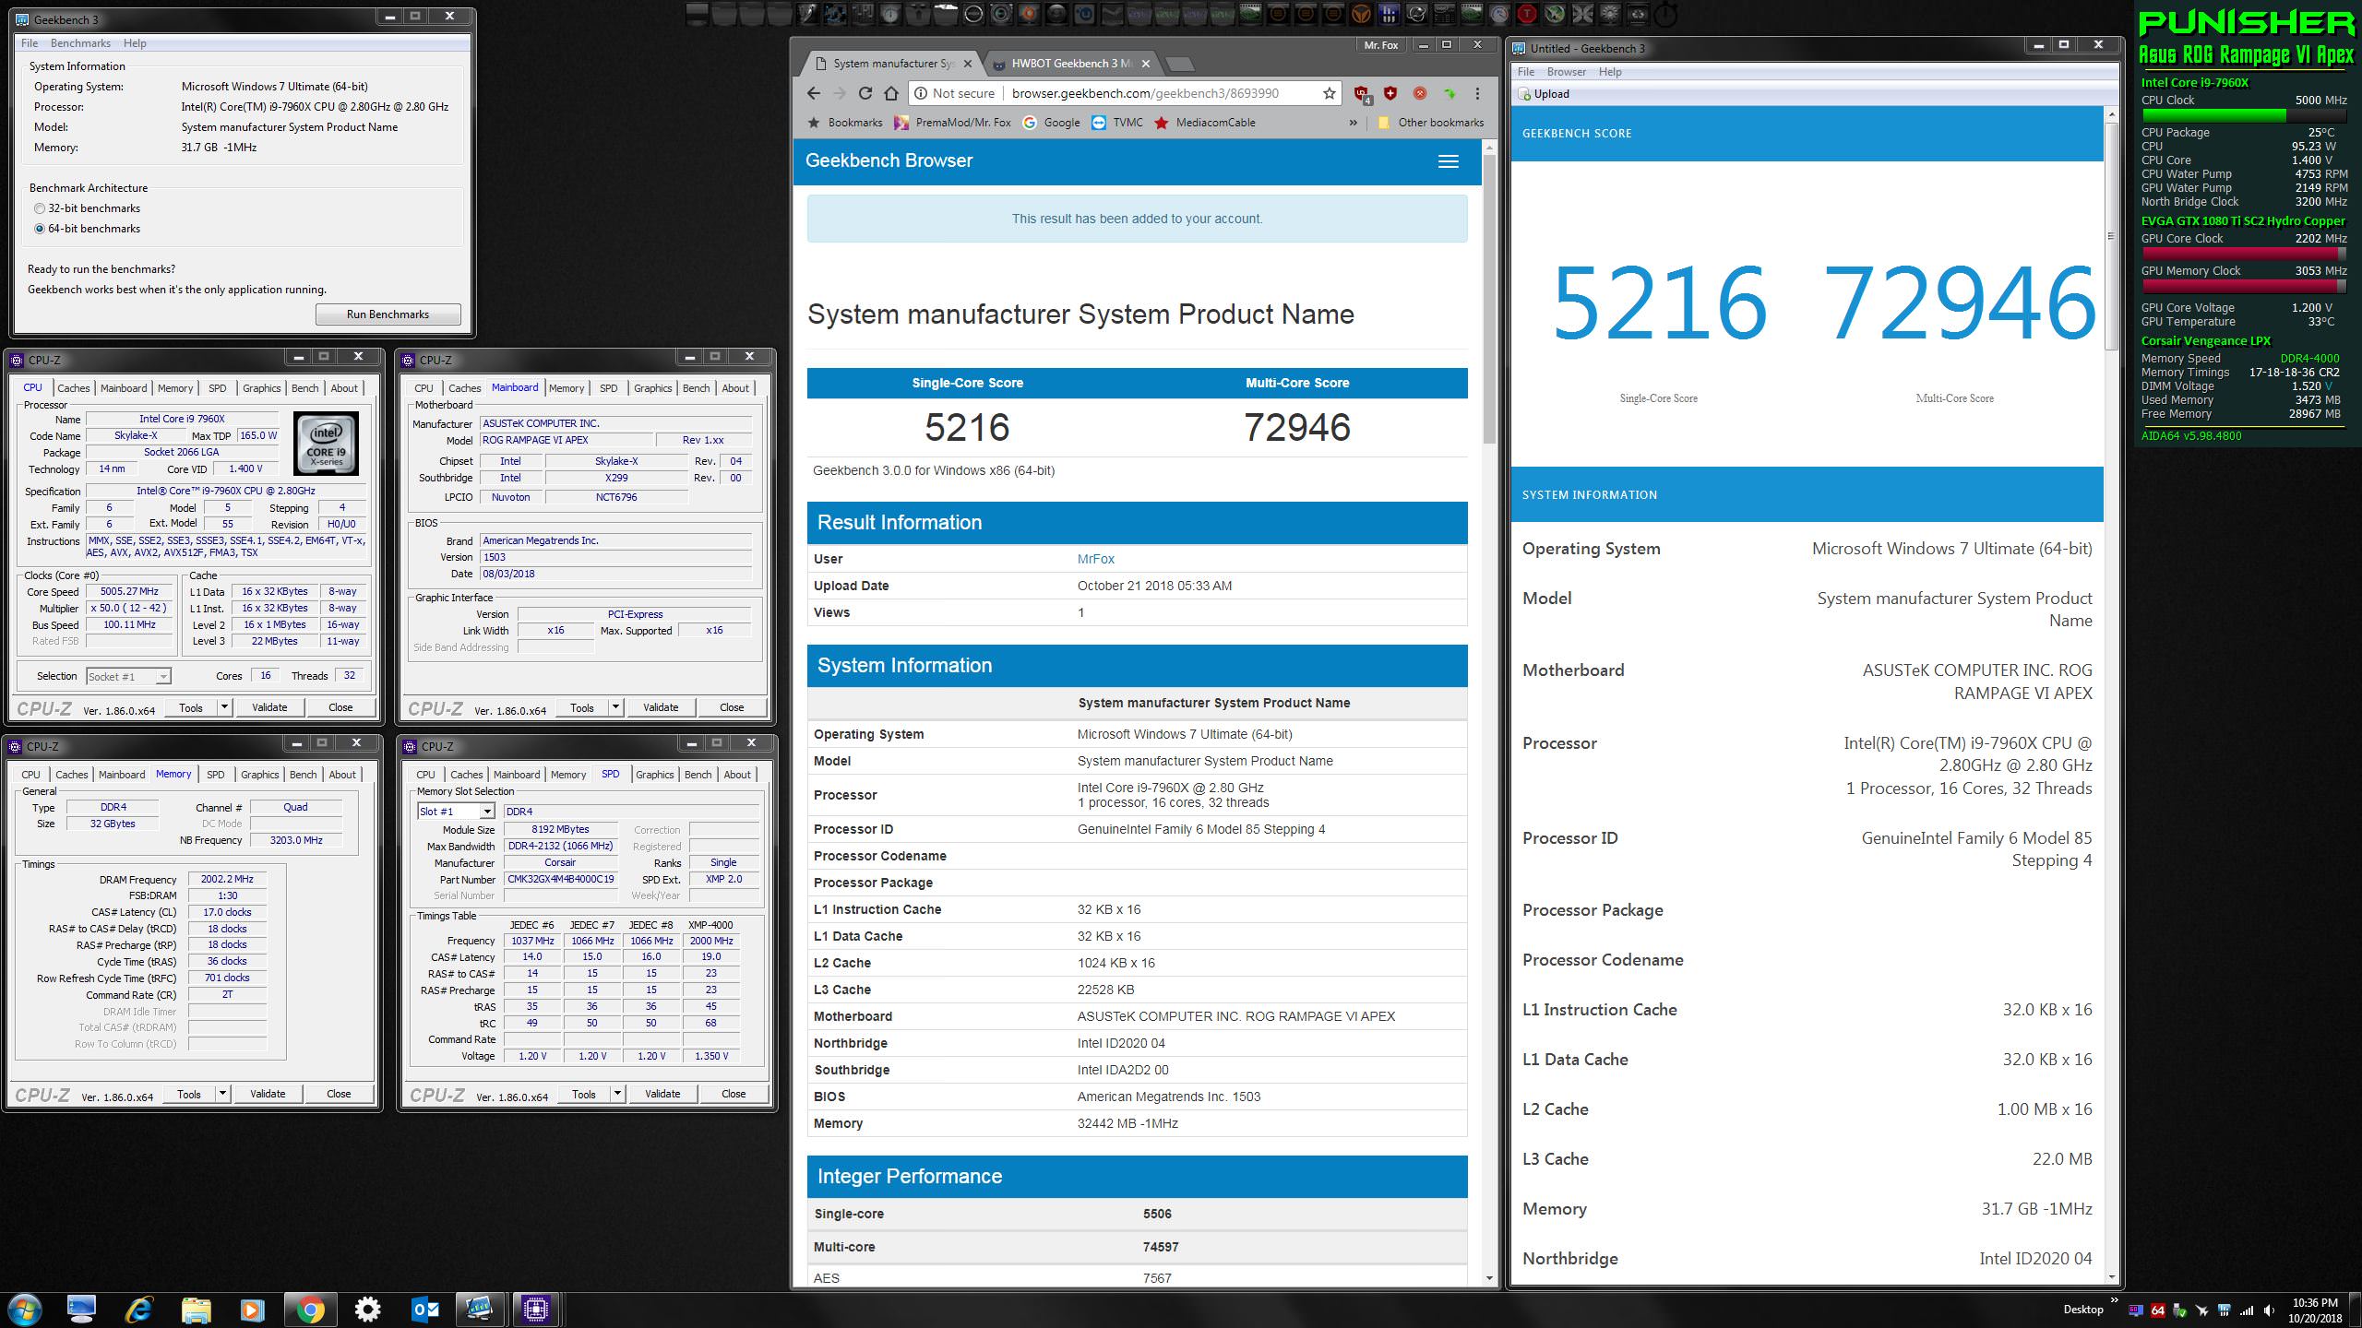This screenshot has height=1328, width=2362.
Task: Close the HWBOT Geekbench 3 tab
Action: pos(1146,64)
